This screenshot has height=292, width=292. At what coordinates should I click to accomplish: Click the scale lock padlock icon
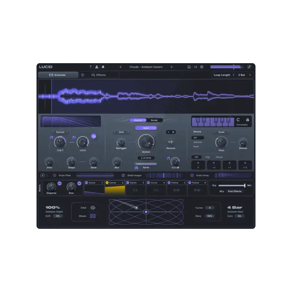(x=247, y=120)
